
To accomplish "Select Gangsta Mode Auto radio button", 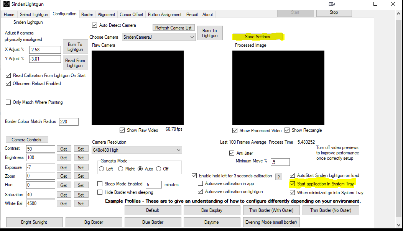I will coord(140,169).
